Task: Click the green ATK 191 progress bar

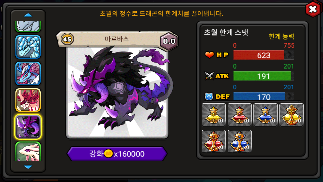Action: pyautogui.click(x=264, y=76)
